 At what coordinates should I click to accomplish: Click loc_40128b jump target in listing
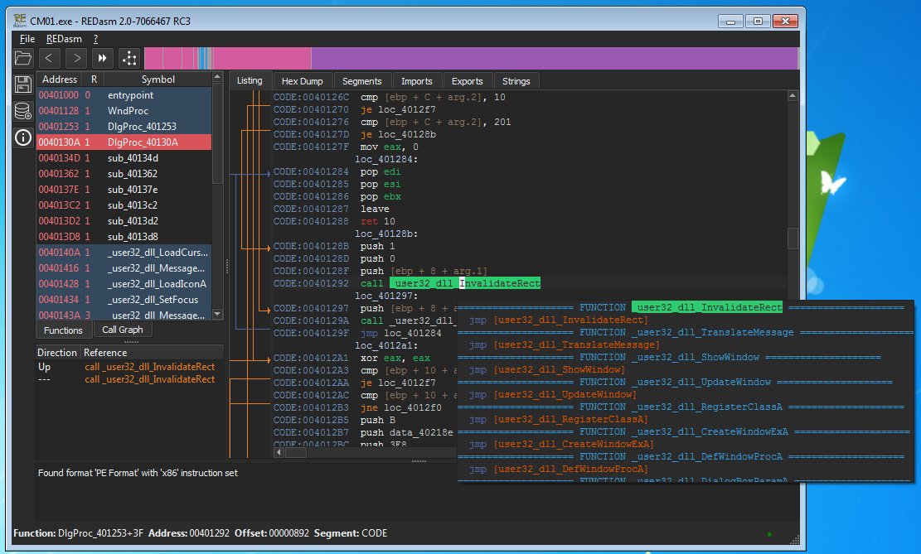click(406, 134)
